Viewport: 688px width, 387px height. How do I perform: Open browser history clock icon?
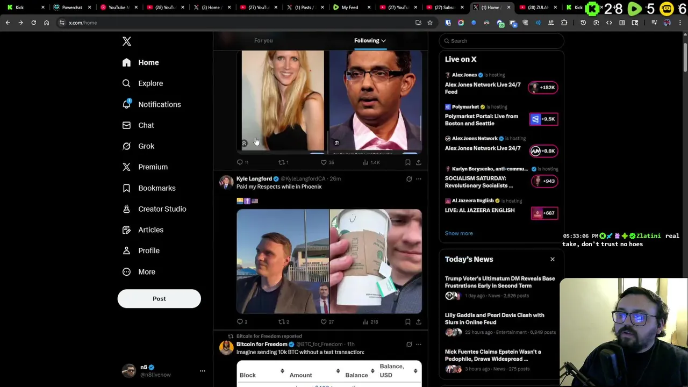coord(583,23)
